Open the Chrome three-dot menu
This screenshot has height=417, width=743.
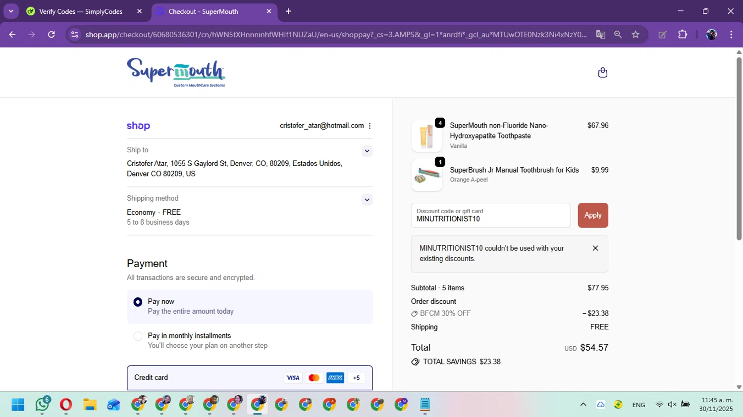pyautogui.click(x=731, y=34)
